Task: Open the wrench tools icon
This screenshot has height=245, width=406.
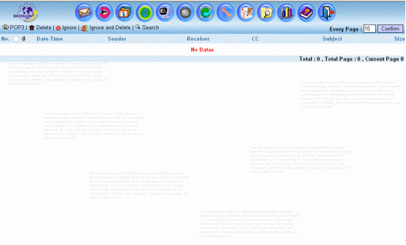Action: tap(225, 12)
